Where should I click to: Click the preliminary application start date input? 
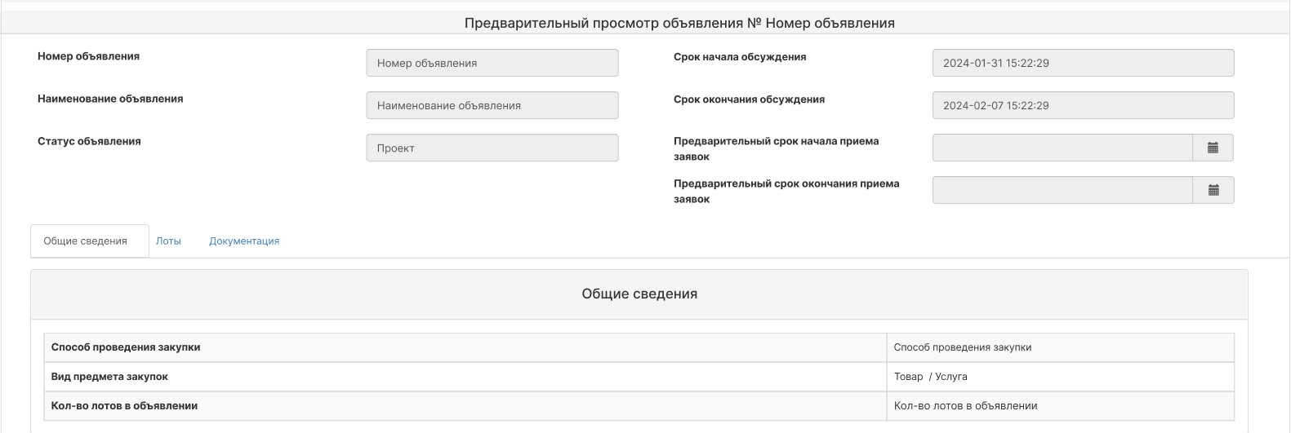pos(1062,148)
